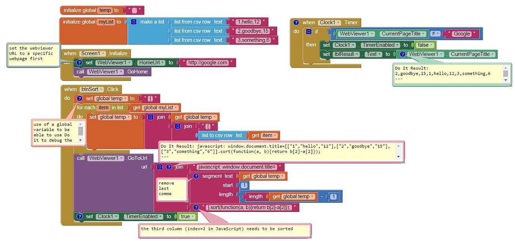Click the purple call WebViewer1.GoHome block

(x=112, y=72)
